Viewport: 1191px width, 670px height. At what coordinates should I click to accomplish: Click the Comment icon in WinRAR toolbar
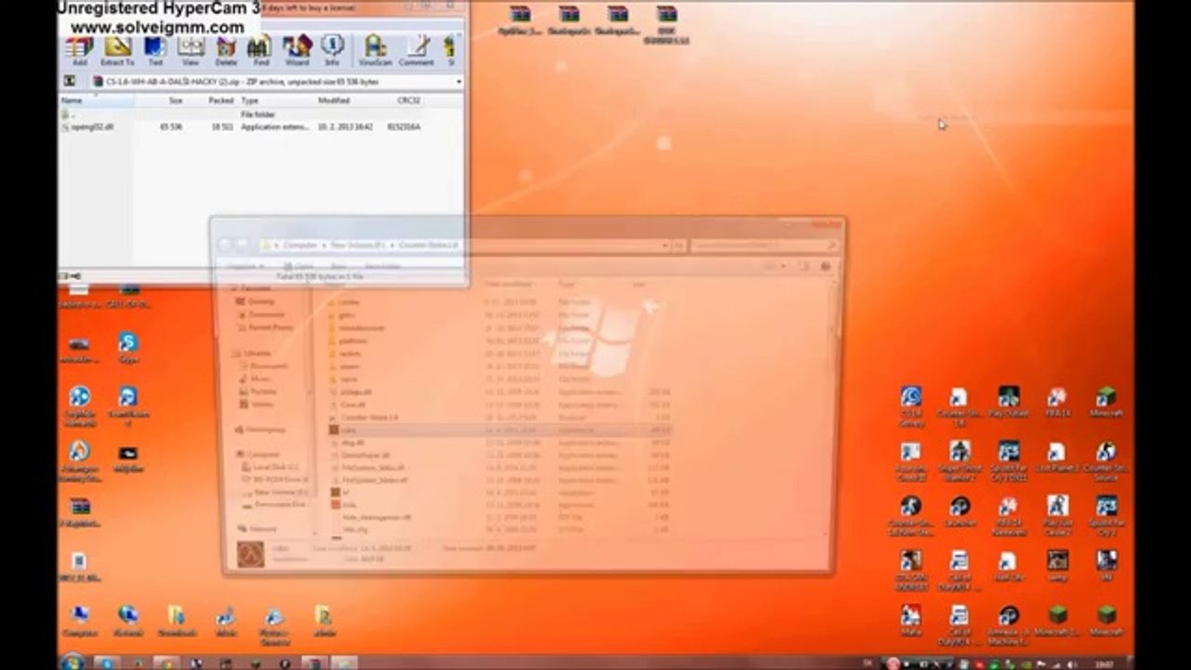click(417, 49)
